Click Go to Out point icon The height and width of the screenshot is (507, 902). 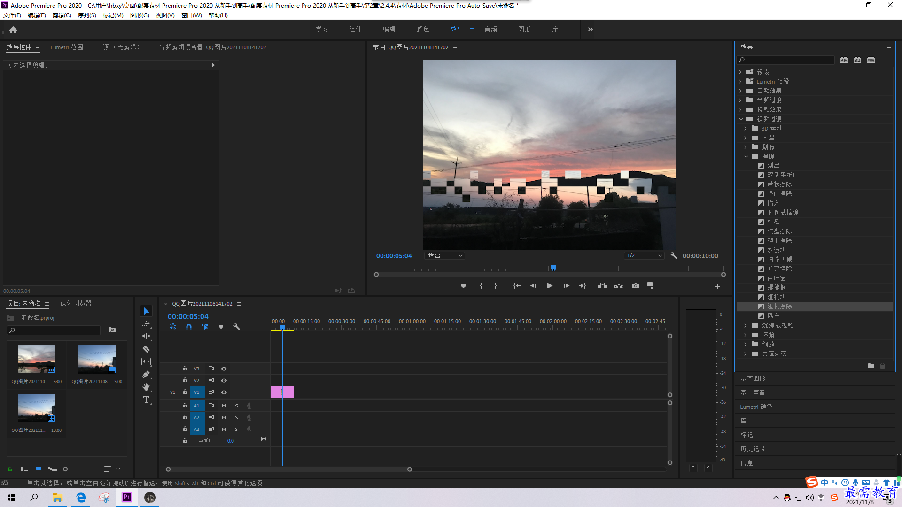pos(582,286)
